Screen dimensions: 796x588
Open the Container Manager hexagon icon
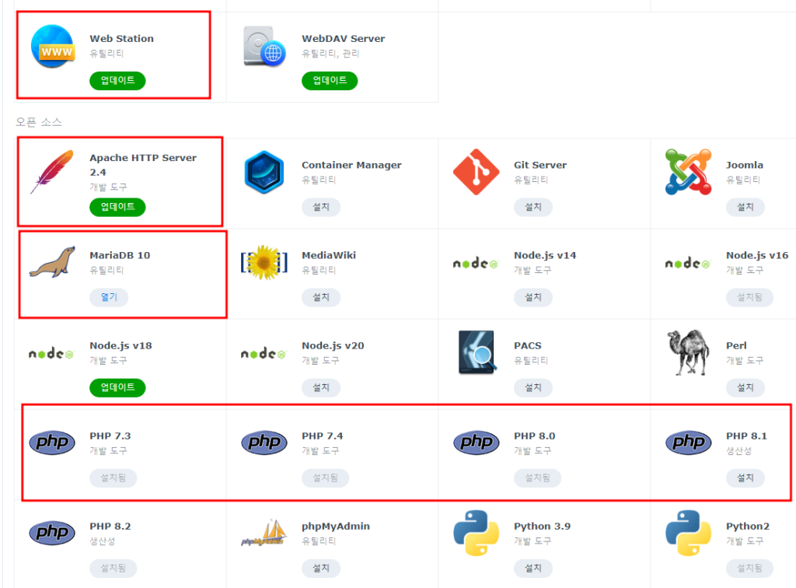264,172
